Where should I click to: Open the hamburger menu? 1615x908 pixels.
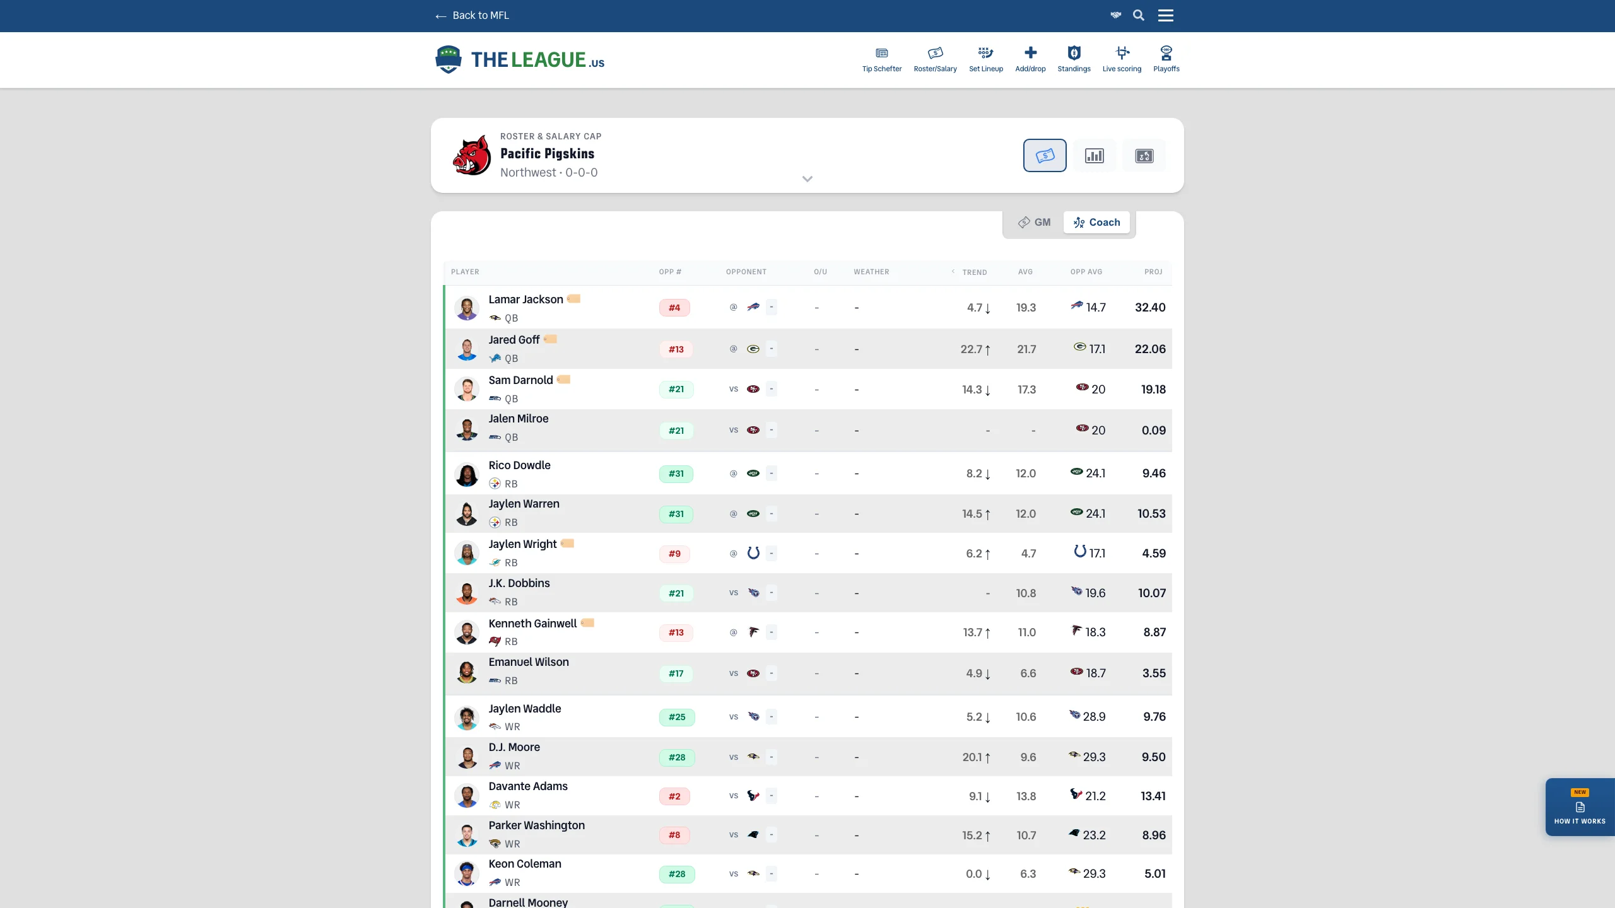[x=1165, y=15]
